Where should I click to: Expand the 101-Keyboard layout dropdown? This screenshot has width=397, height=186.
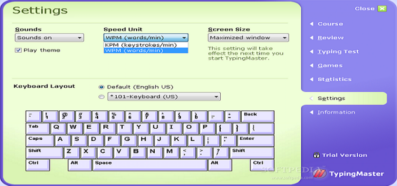click(x=216, y=97)
